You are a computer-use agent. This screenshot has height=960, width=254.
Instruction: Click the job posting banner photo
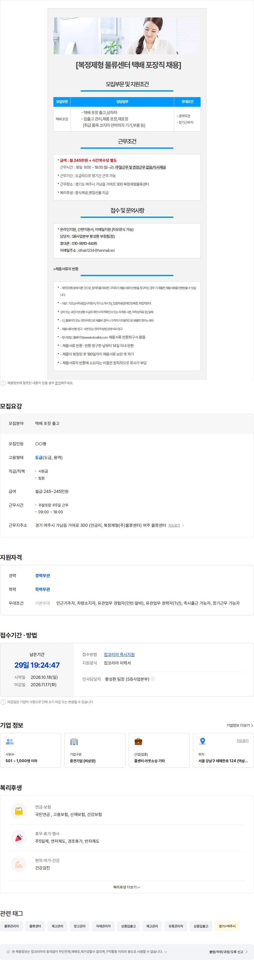pyautogui.click(x=127, y=36)
